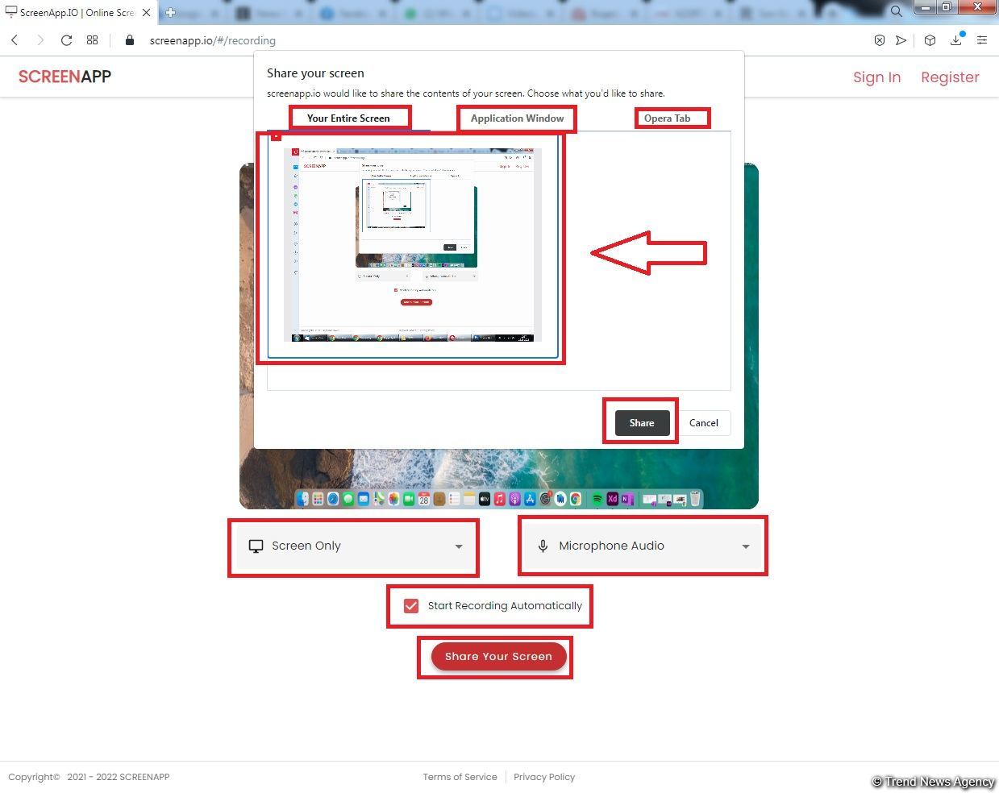Open the Sign In link
Image resolution: width=999 pixels, height=793 pixels.
[x=876, y=77]
